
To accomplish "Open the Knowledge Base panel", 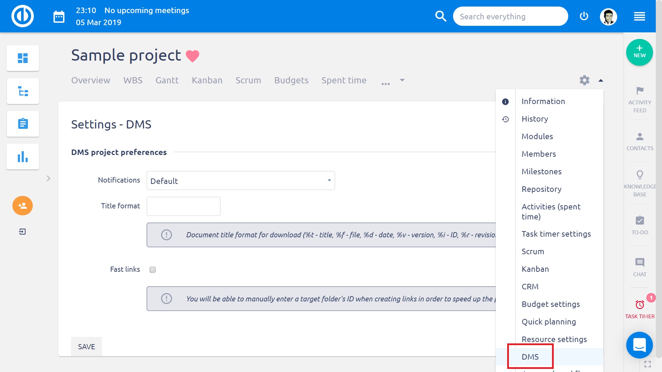I will coord(640,181).
